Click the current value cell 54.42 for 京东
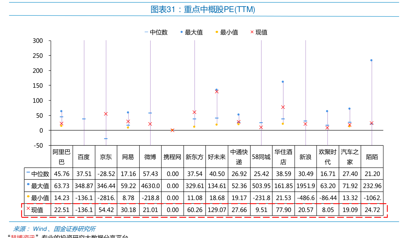405x238 pixels. (106, 210)
